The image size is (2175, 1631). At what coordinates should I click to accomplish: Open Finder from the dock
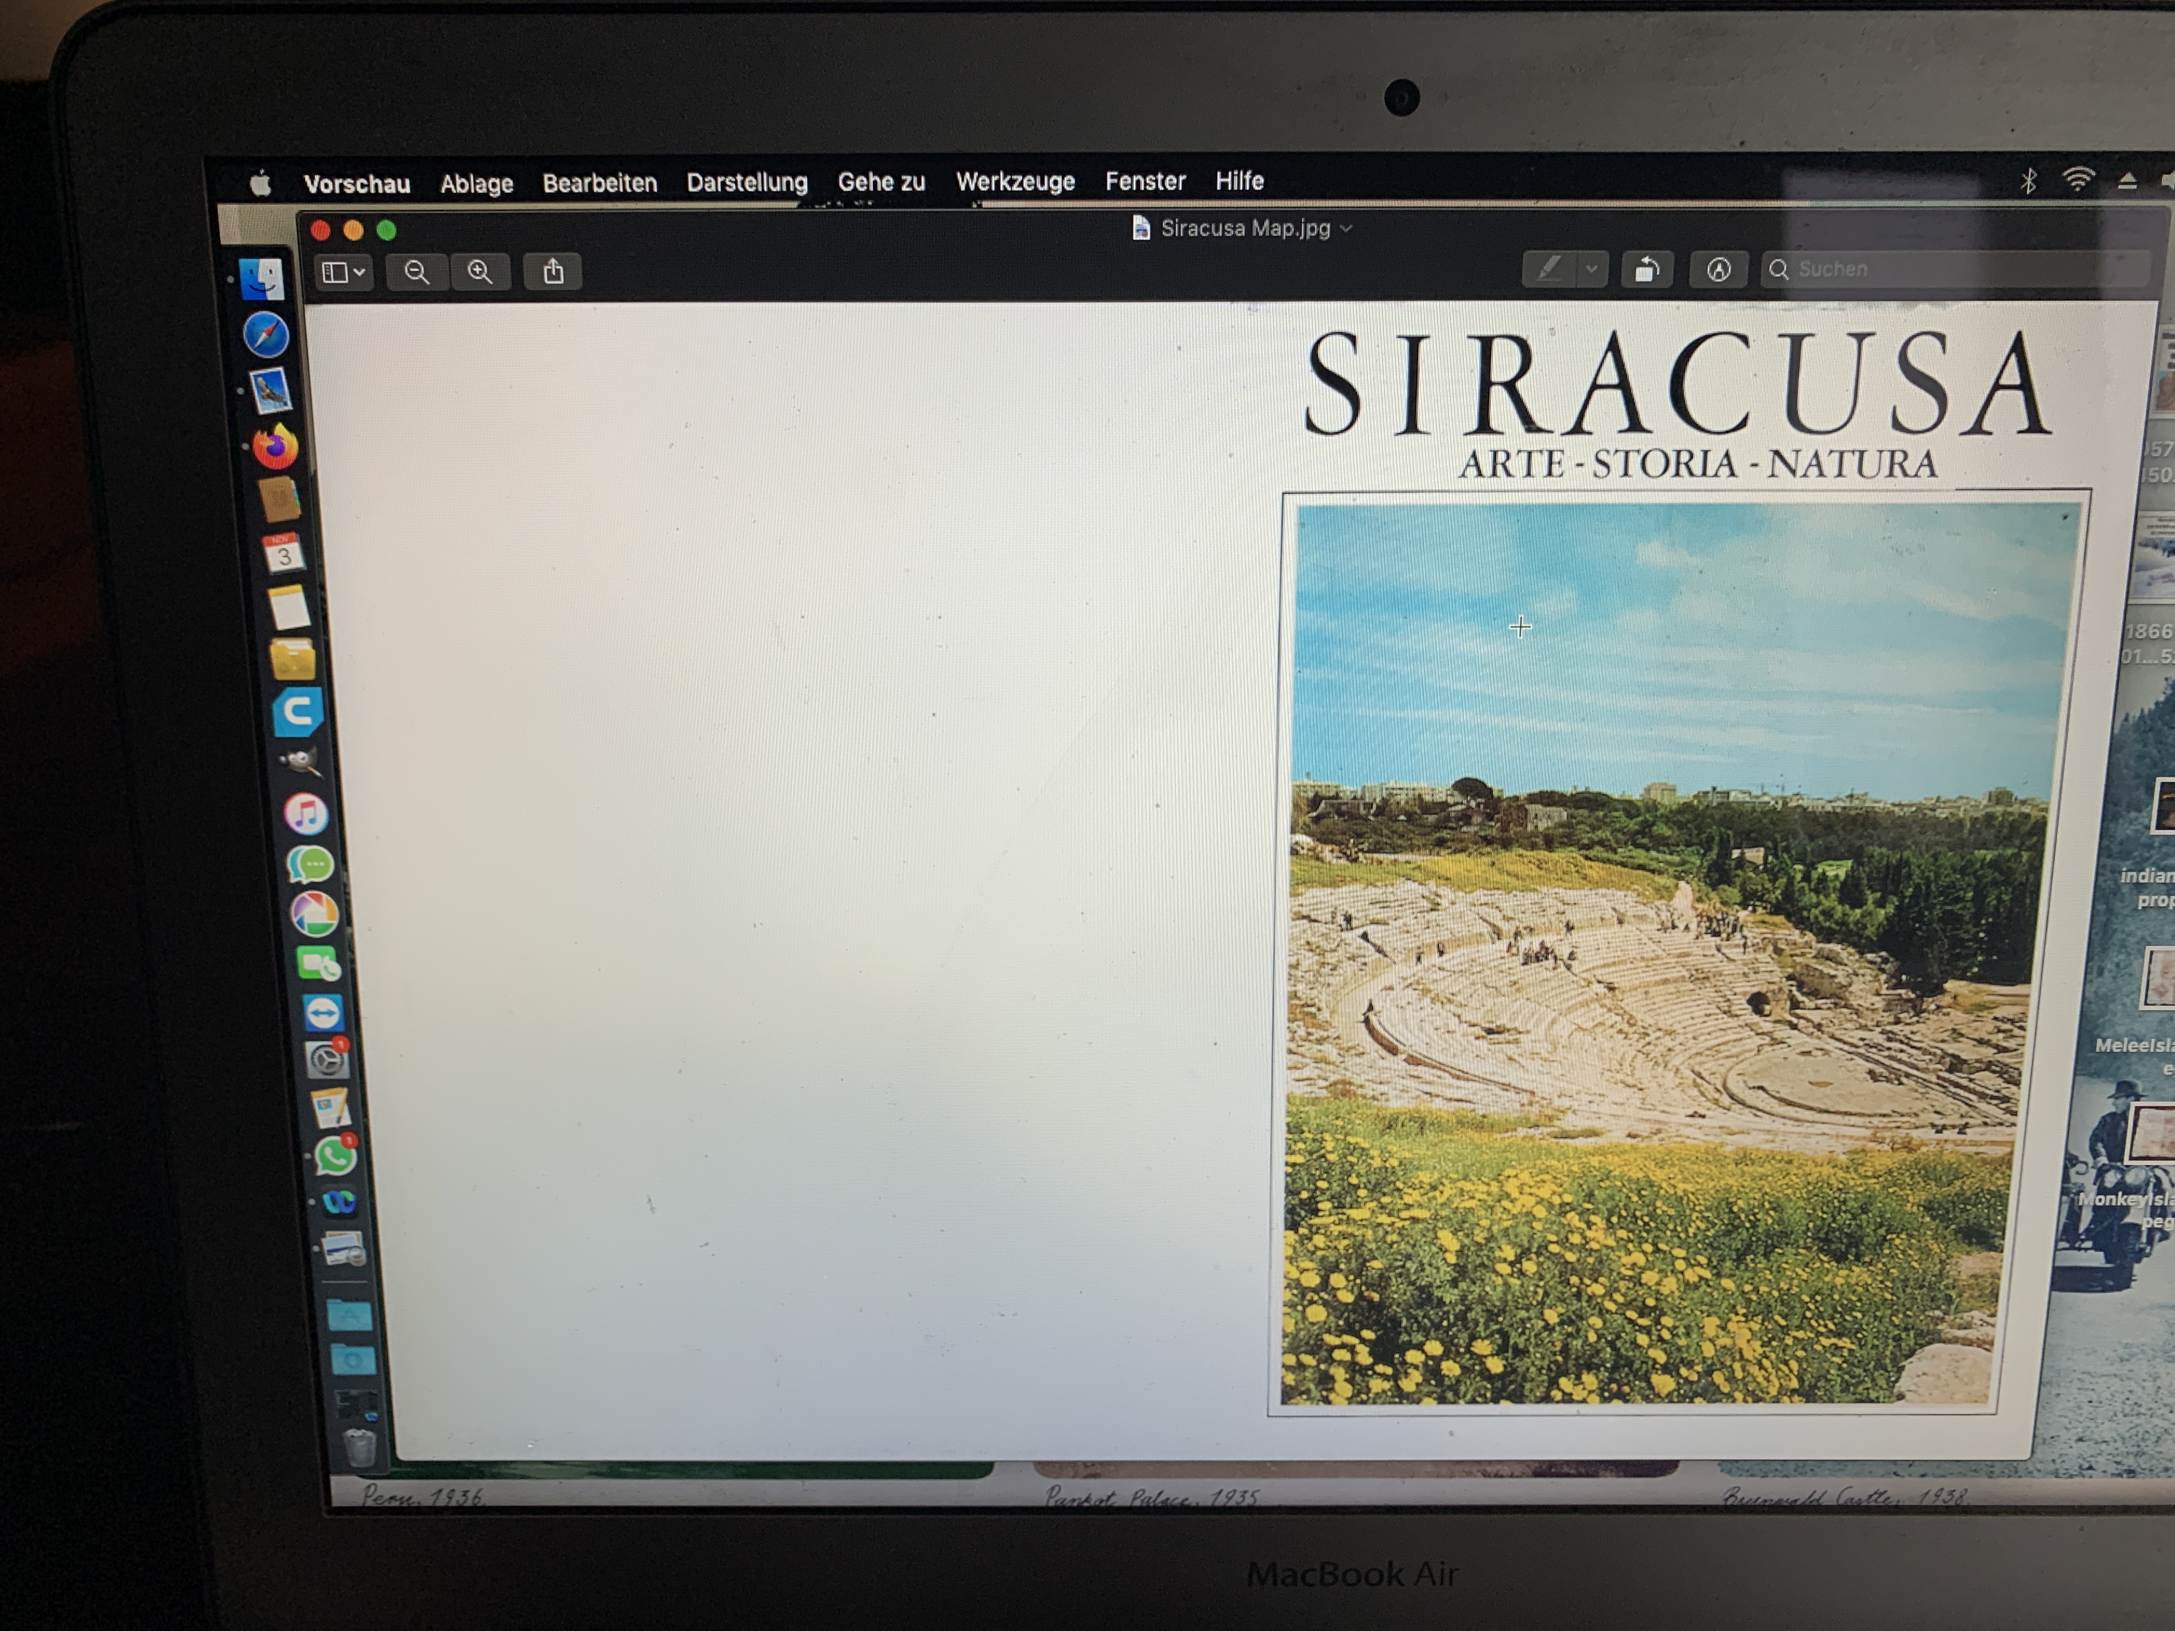coord(263,279)
